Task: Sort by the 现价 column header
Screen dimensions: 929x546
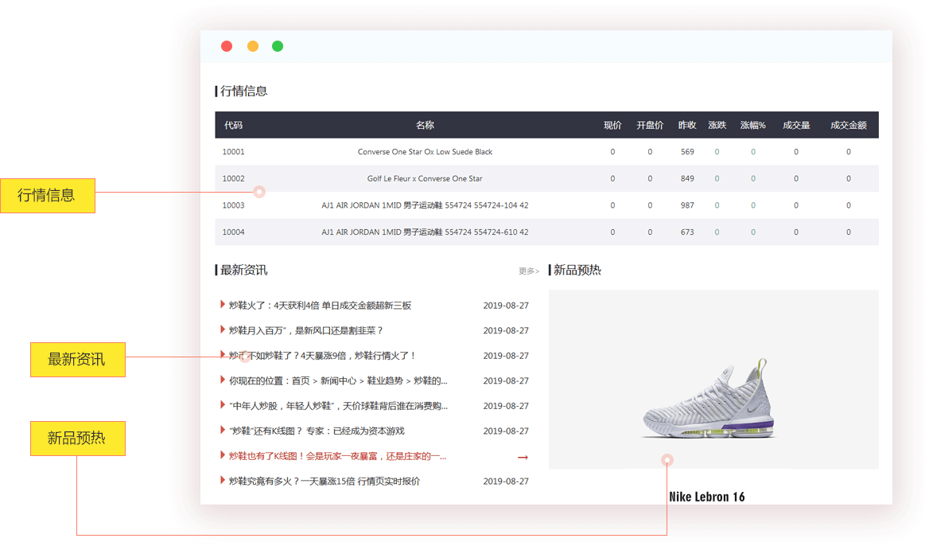Action: (x=612, y=125)
